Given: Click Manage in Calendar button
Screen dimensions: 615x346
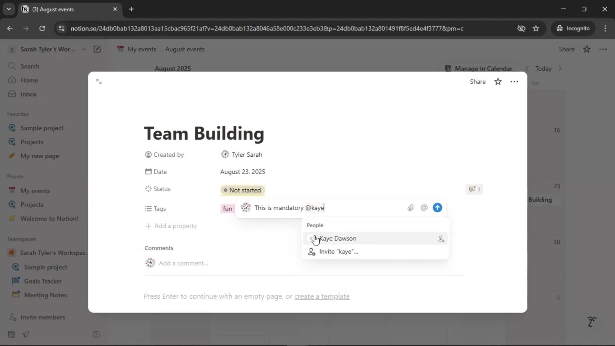Looking at the screenshot, I should click(478, 69).
